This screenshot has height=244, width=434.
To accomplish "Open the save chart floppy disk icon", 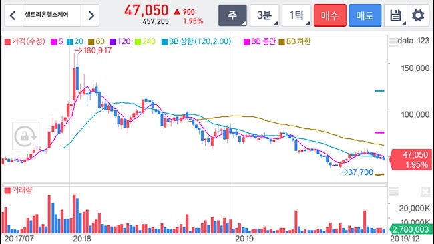I will click(x=395, y=15).
